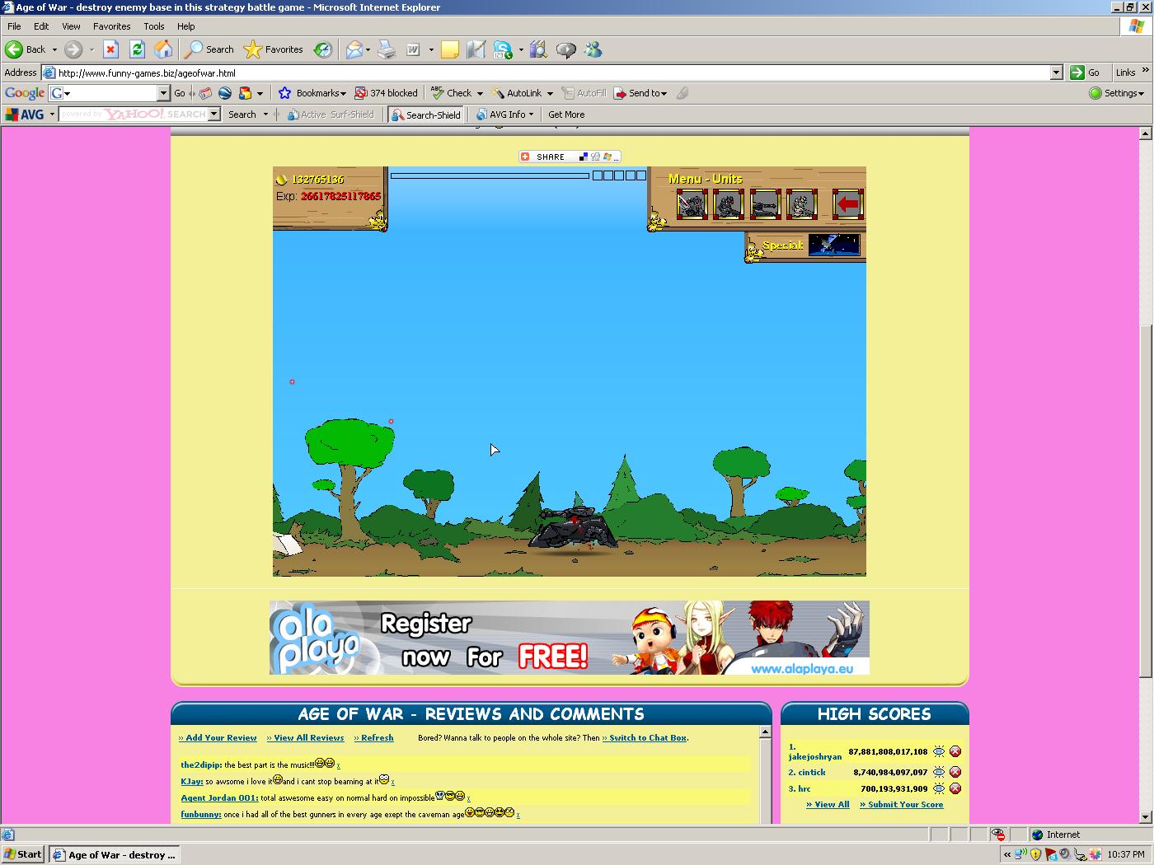1154x865 pixels.
Task: Click the yellow note toolbar icon
Action: point(450,49)
